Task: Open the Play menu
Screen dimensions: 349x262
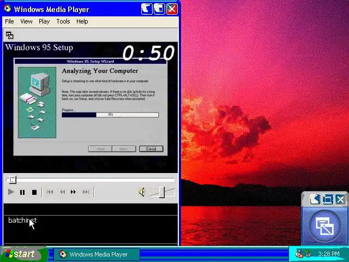Action: [44, 21]
